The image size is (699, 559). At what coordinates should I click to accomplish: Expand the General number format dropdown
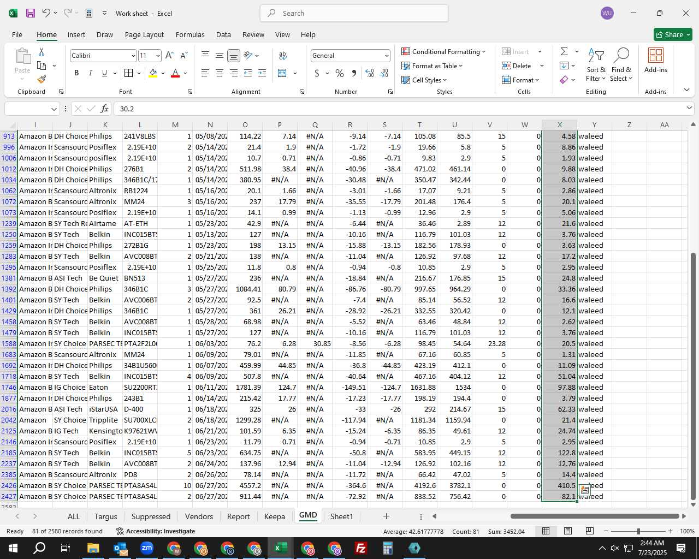387,56
